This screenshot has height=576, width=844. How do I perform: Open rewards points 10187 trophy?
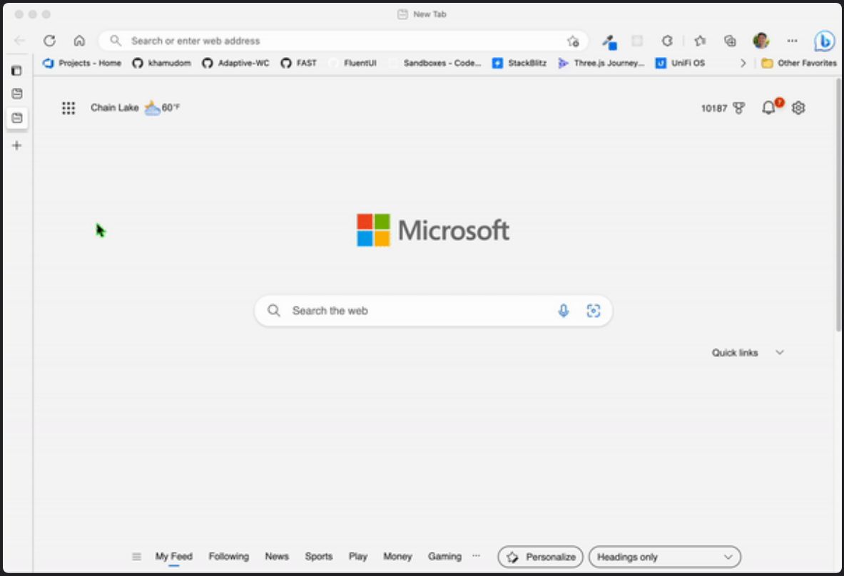723,108
